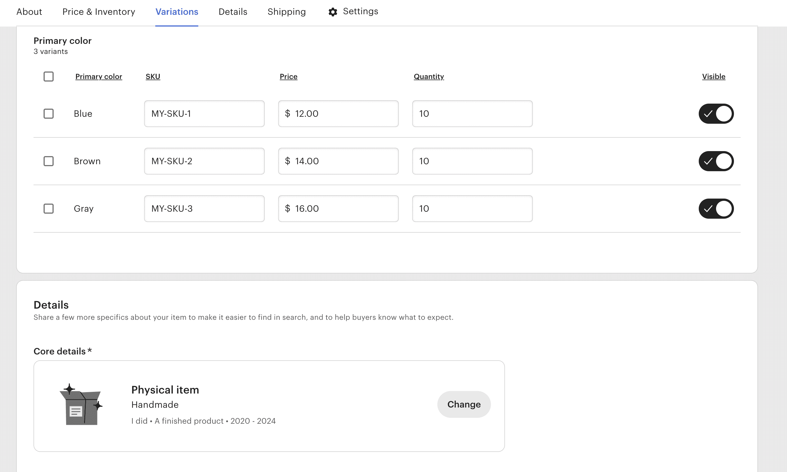This screenshot has height=472, width=787.
Task: Click the Physical item thumbnail icon
Action: 80,404
